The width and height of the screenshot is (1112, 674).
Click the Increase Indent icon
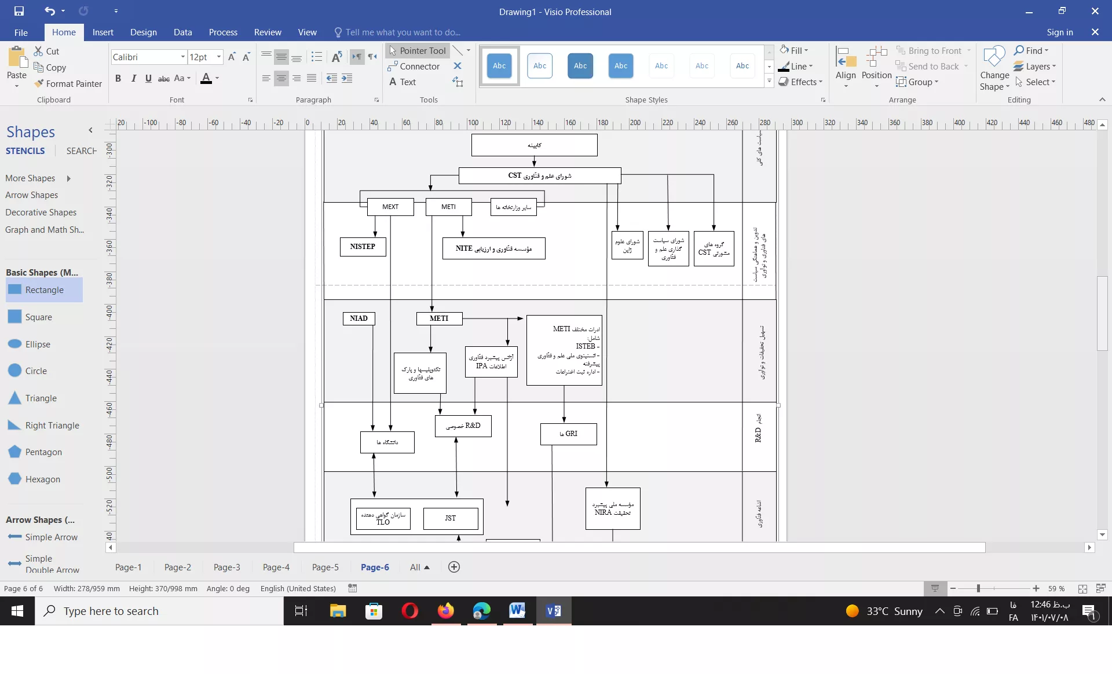tap(347, 78)
